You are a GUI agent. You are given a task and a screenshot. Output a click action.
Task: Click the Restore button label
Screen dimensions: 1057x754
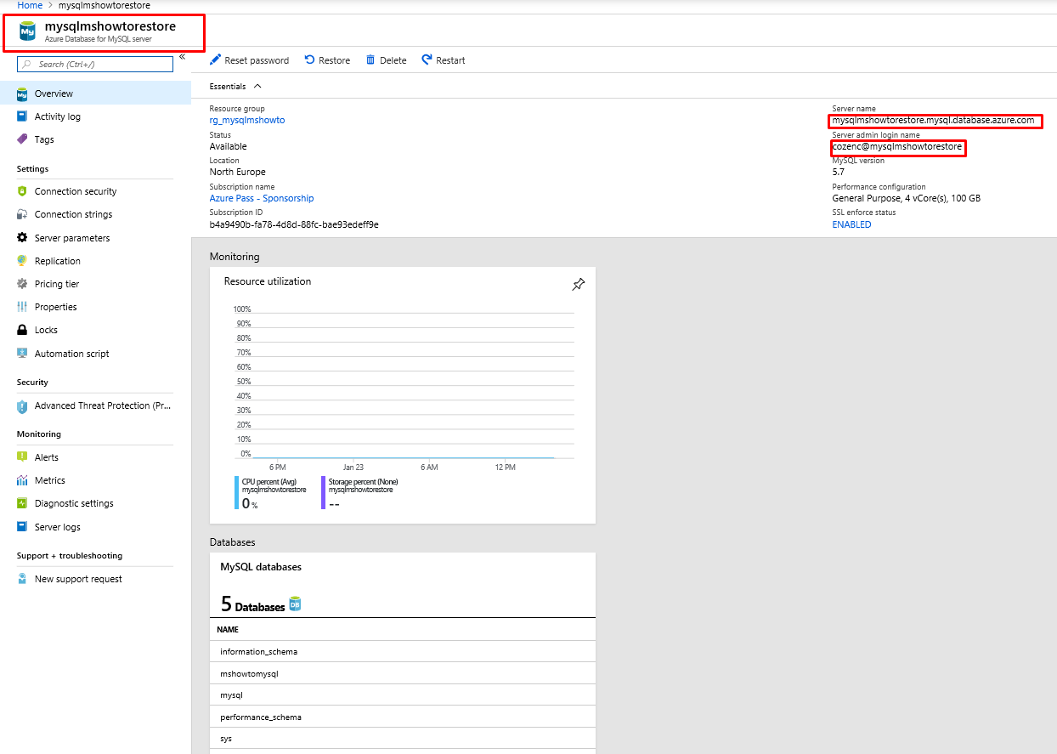click(334, 60)
